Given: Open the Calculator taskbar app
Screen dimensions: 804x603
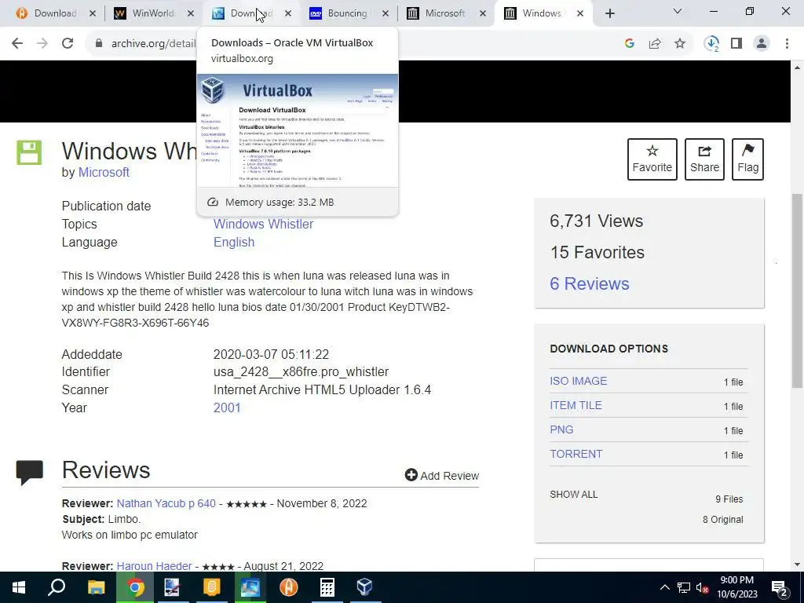Looking at the screenshot, I should [327, 587].
